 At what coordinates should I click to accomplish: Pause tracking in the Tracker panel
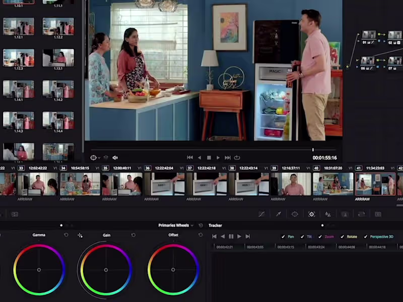[x=231, y=236]
